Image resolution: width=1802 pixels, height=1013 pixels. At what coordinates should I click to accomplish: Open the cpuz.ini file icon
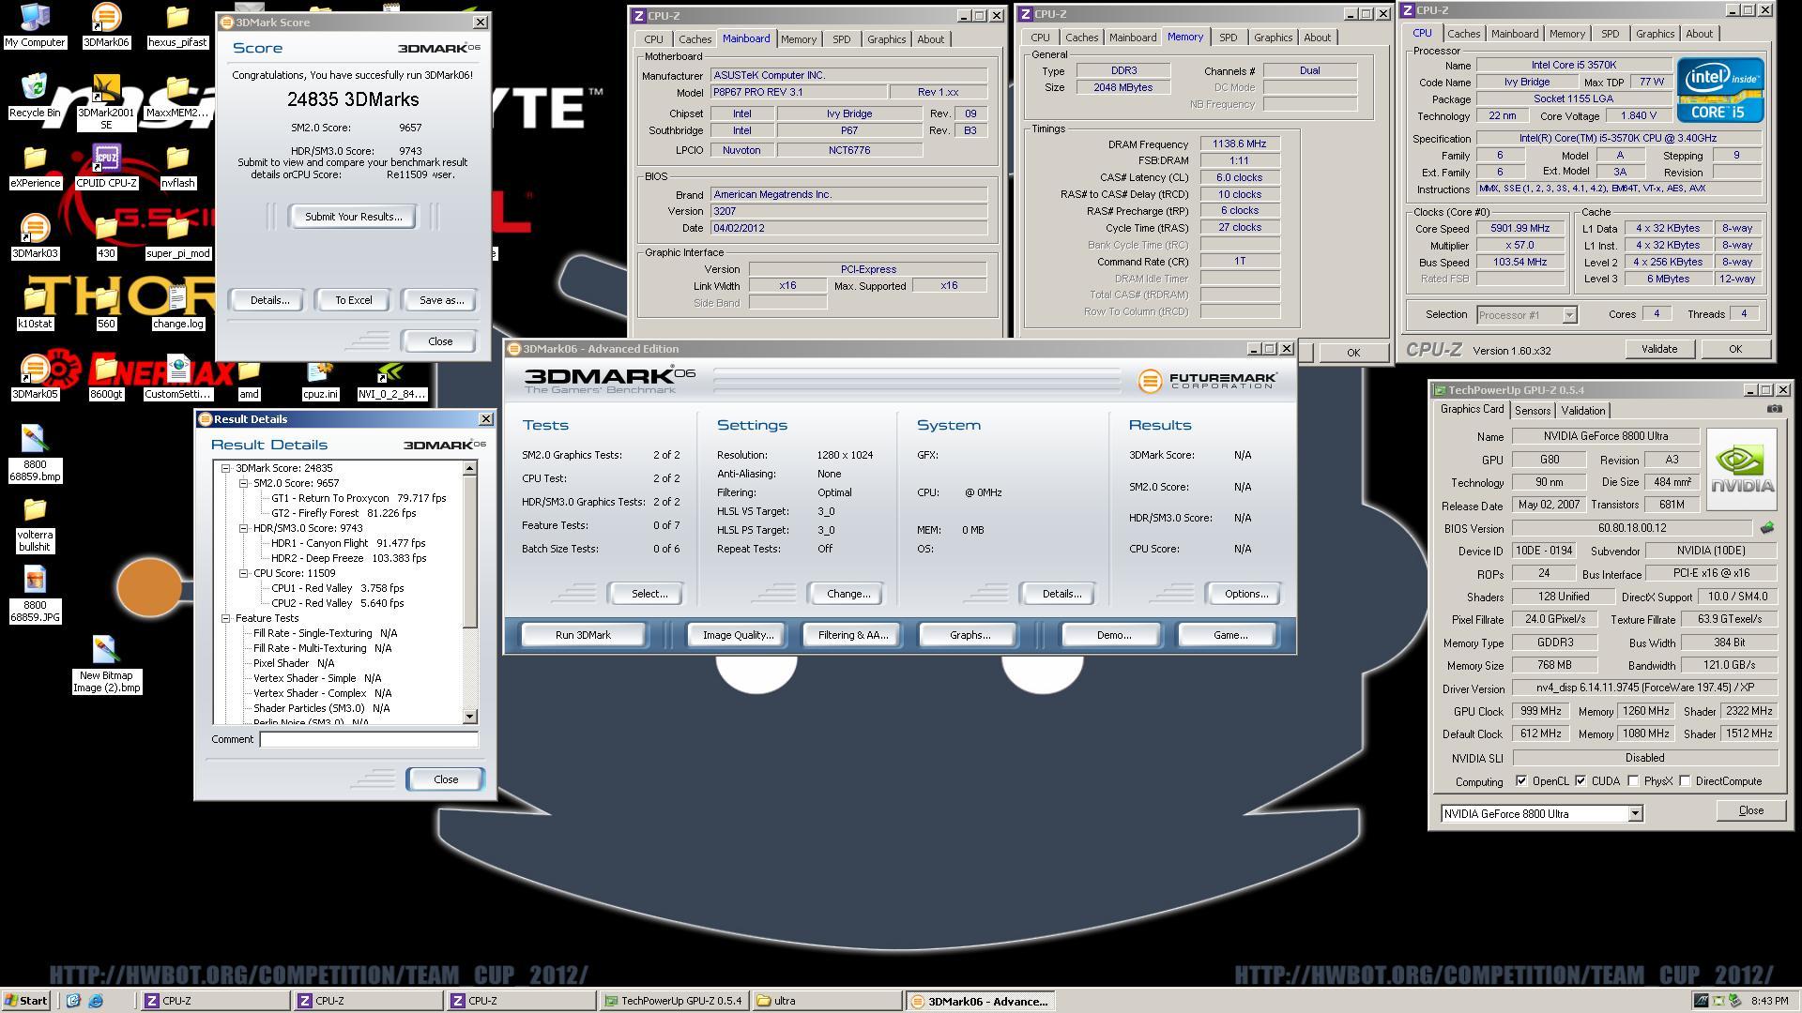[320, 376]
